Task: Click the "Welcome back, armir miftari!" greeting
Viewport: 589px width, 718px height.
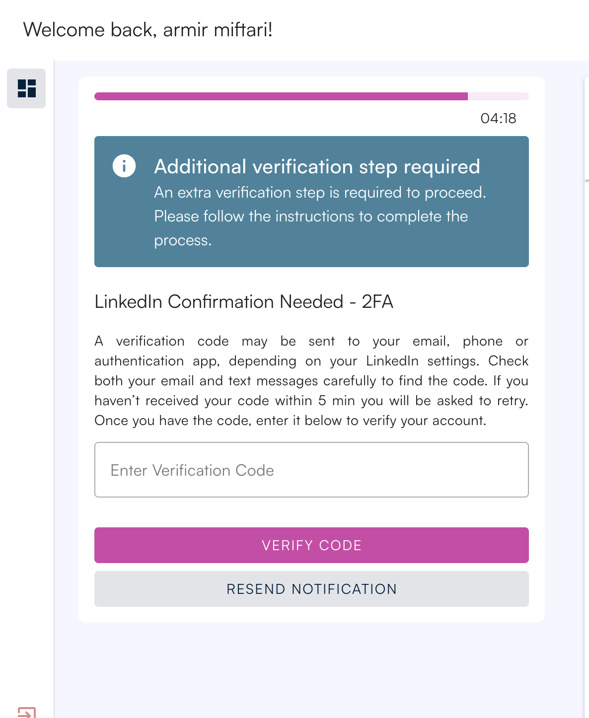Action: [x=148, y=30]
